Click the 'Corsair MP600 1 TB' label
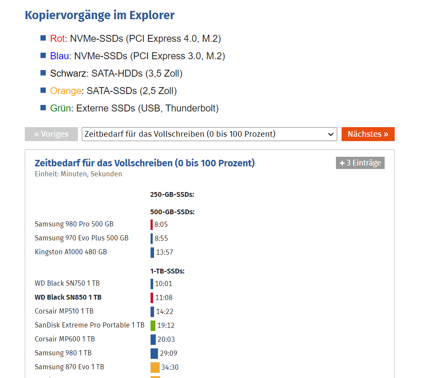Screen dimensions: 426x378 point(65,339)
